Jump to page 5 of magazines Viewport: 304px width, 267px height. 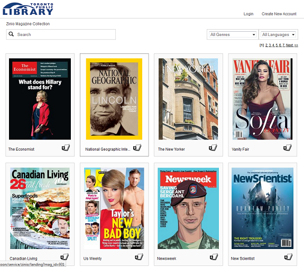coord(277,45)
